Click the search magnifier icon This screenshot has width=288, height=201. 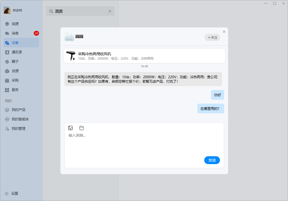point(51,11)
